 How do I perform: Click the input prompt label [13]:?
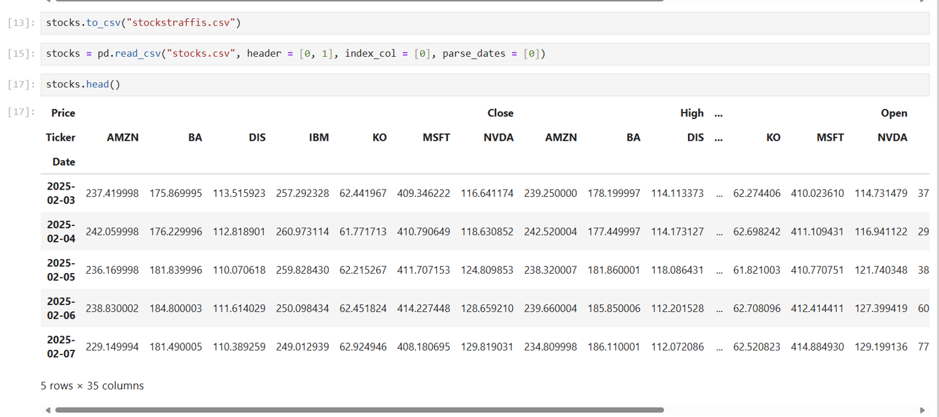coord(22,23)
